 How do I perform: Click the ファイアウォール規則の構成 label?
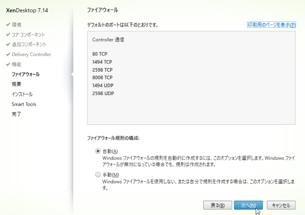tap(113, 138)
